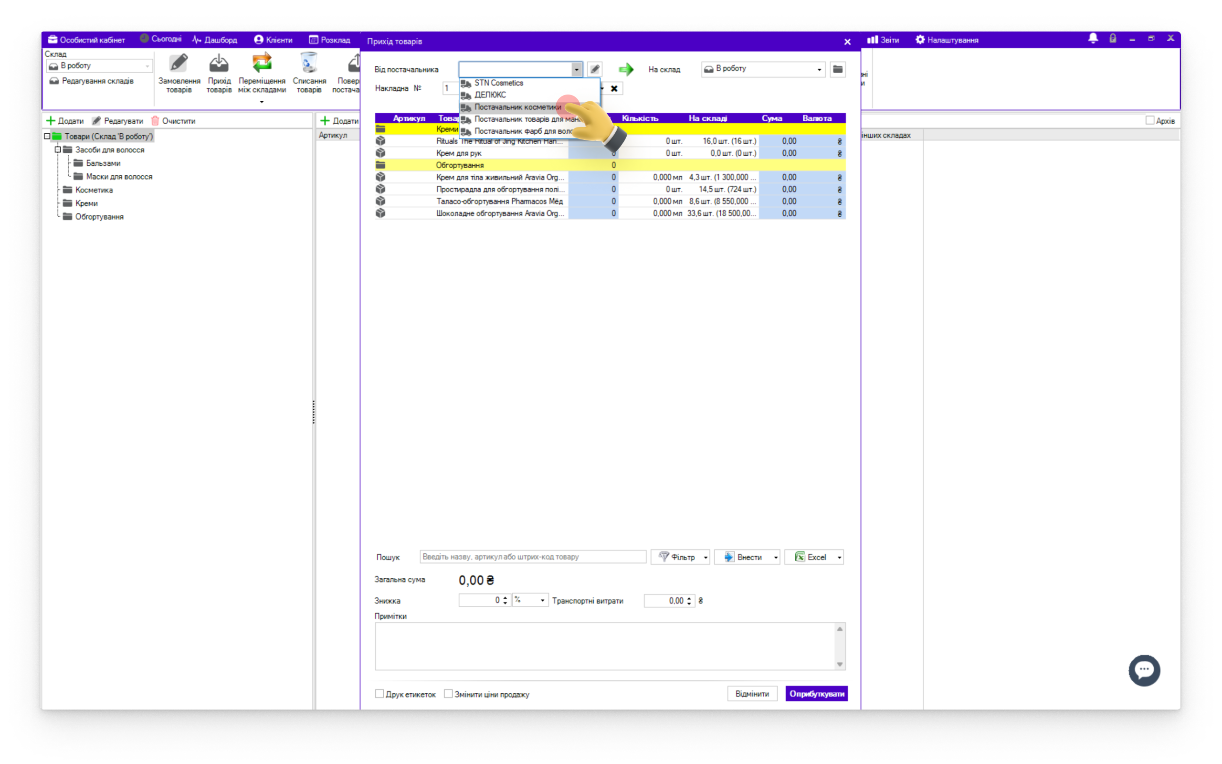The height and width of the screenshot is (764, 1222).
Task: Open notifications bell icon
Action: (x=1093, y=39)
